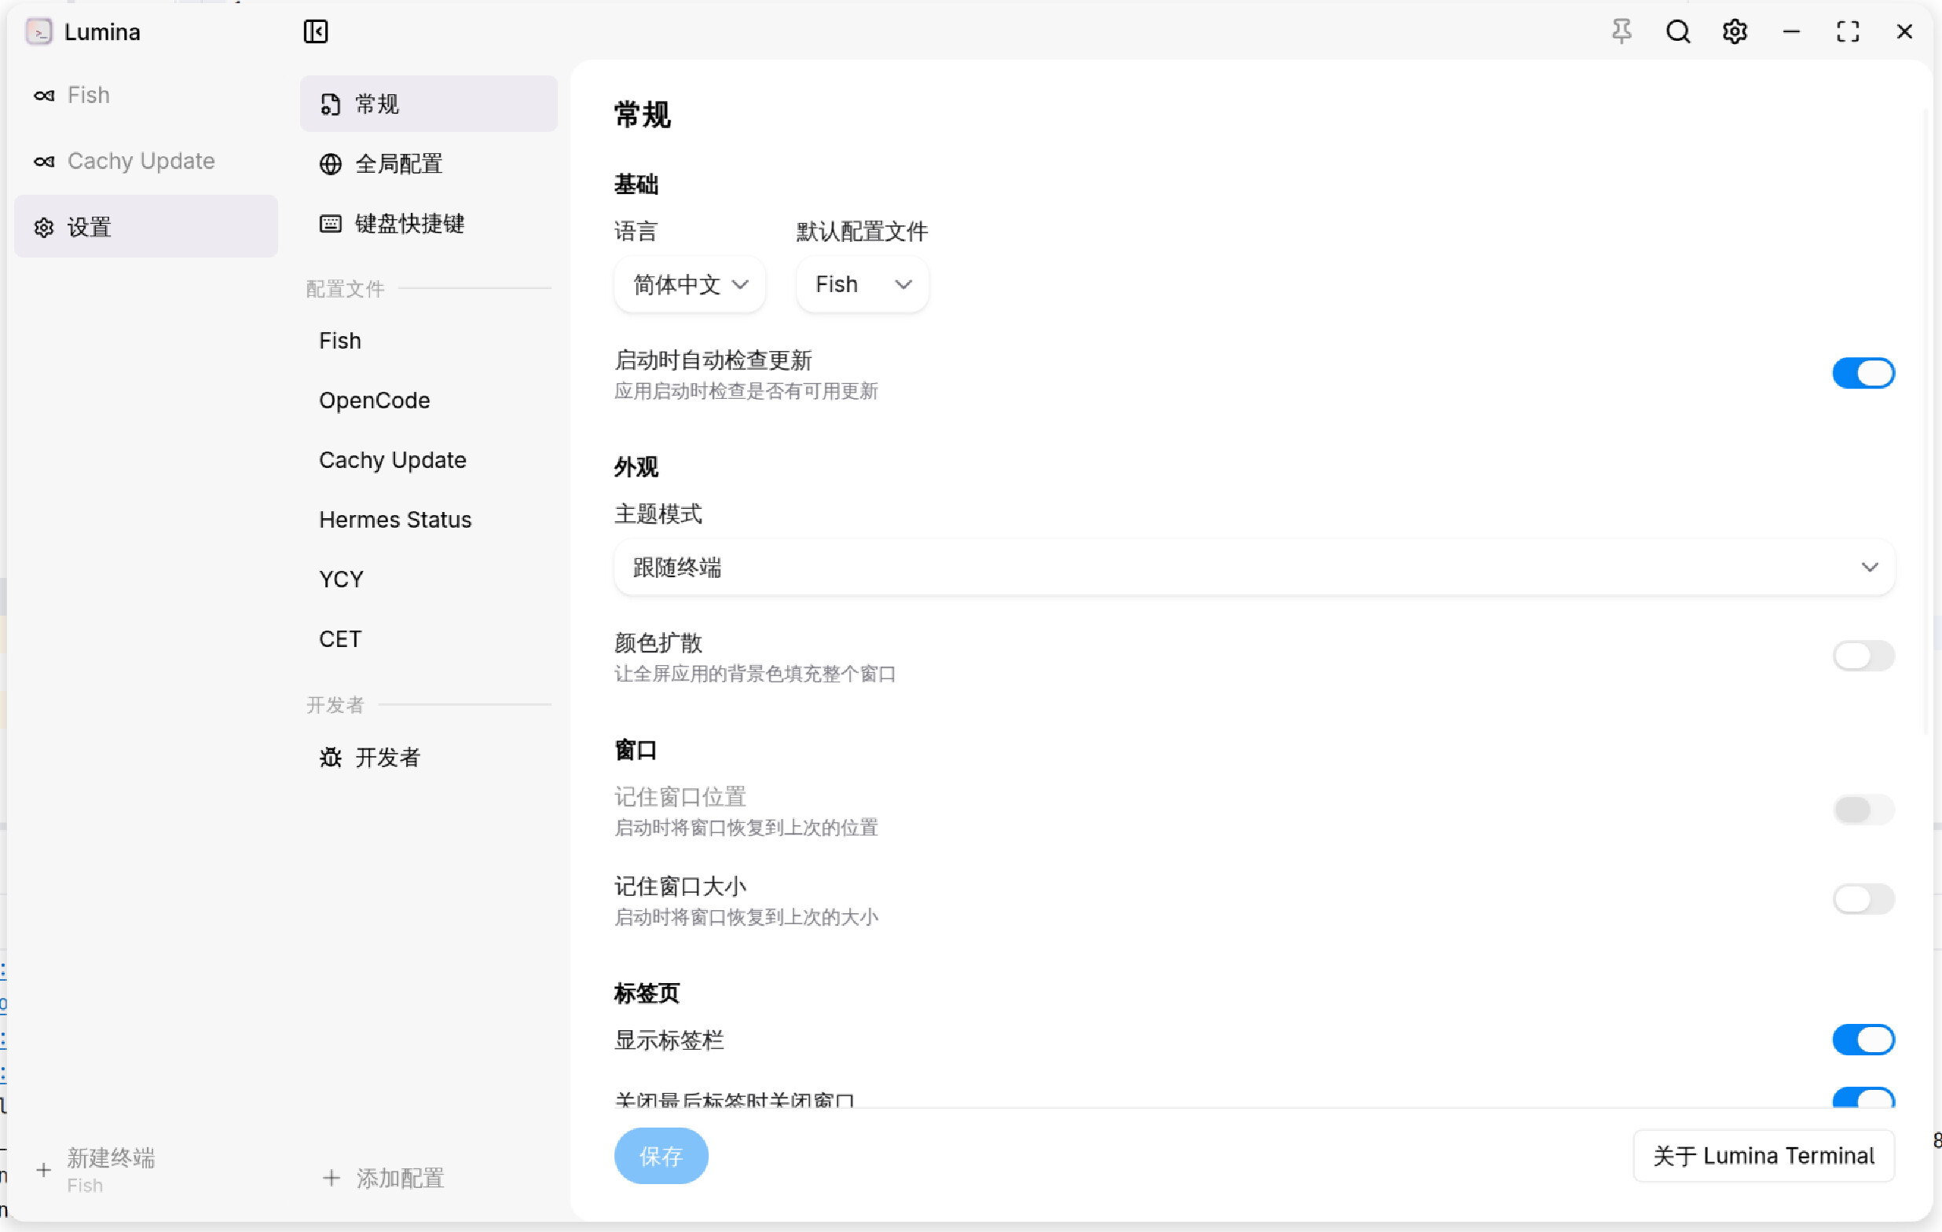Screen dimensions: 1942x1232
Task: Open 关于 Lumina Terminal
Action: point(1764,1156)
